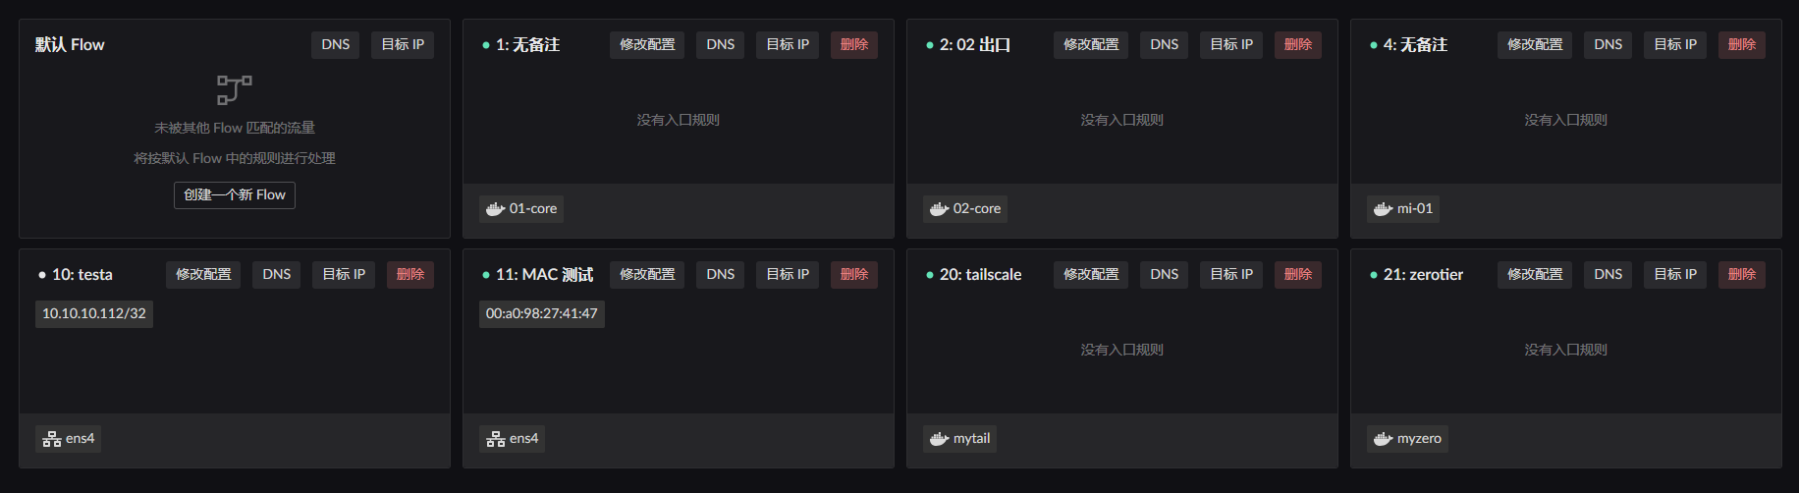Click the docker icon beside mi-01
Viewport: 1799px width, 493px height.
pos(1384,208)
